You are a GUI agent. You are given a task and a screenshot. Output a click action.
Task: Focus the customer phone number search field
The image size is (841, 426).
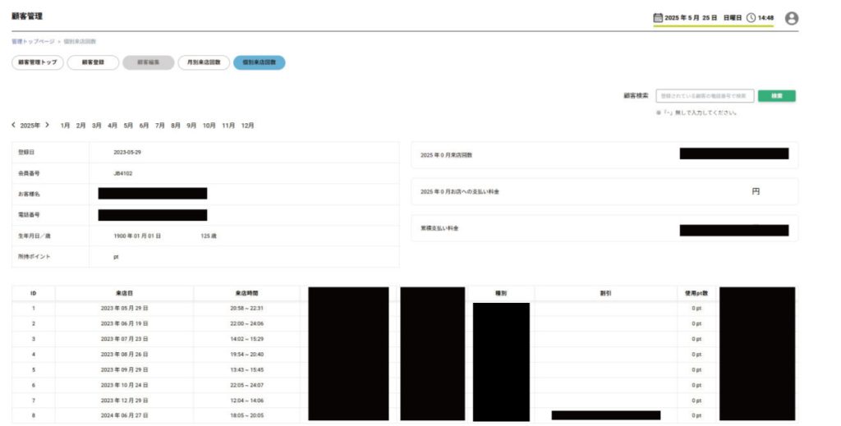(x=705, y=96)
